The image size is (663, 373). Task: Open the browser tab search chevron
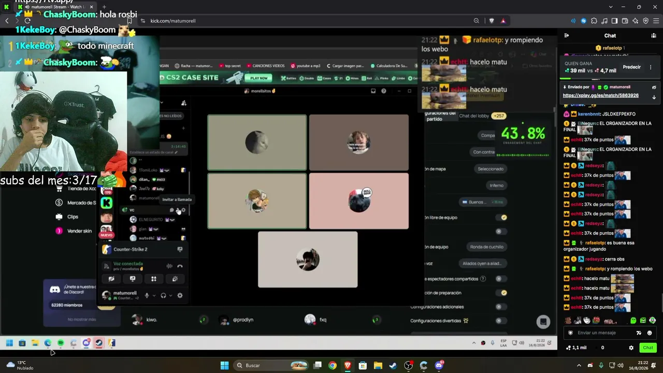tap(611, 7)
